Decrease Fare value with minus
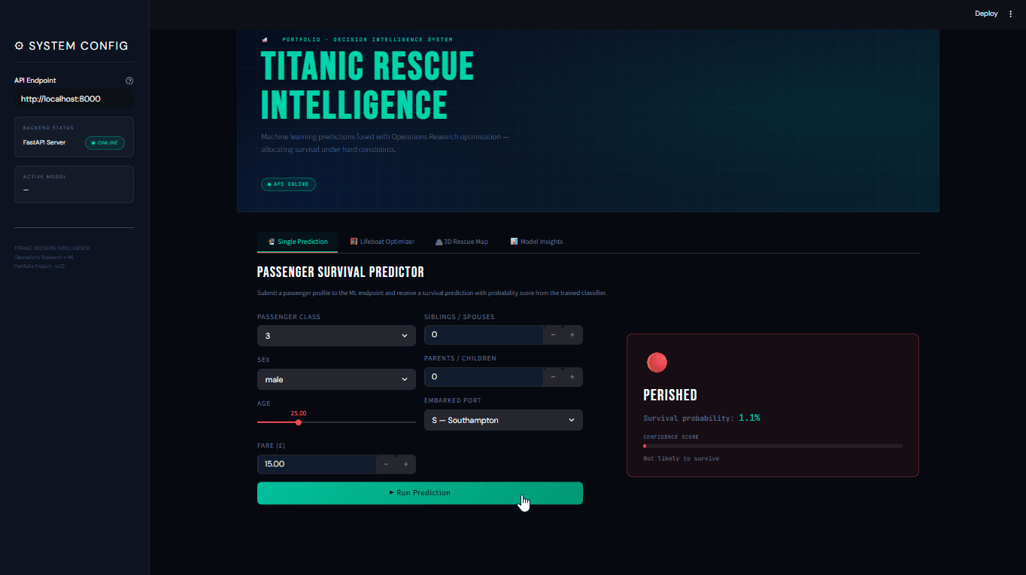Image resolution: width=1026 pixels, height=575 pixels. point(387,464)
